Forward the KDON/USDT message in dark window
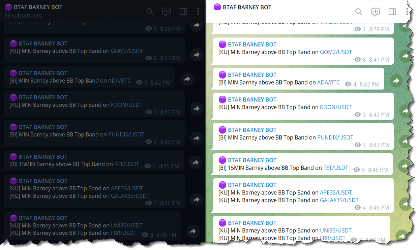The image size is (418, 250). click(197, 108)
